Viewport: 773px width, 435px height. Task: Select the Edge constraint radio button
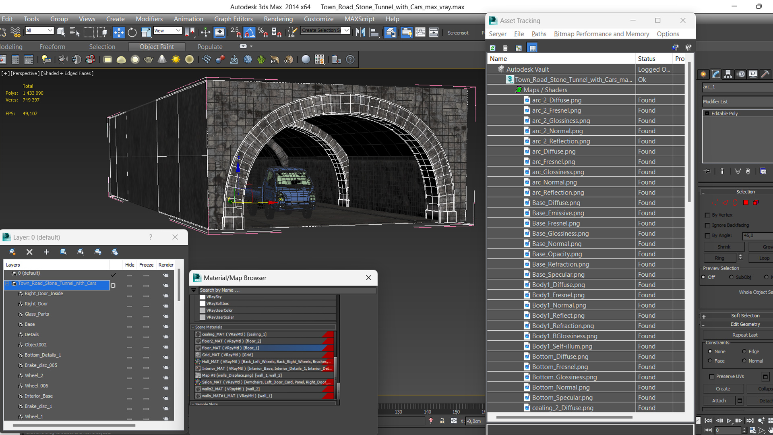click(744, 352)
